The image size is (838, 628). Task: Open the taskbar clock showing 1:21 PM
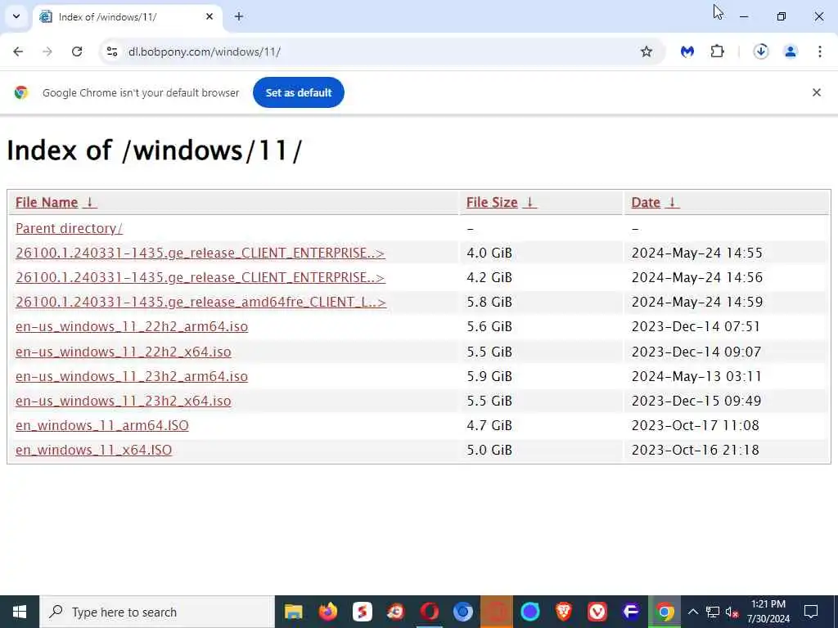click(x=768, y=612)
